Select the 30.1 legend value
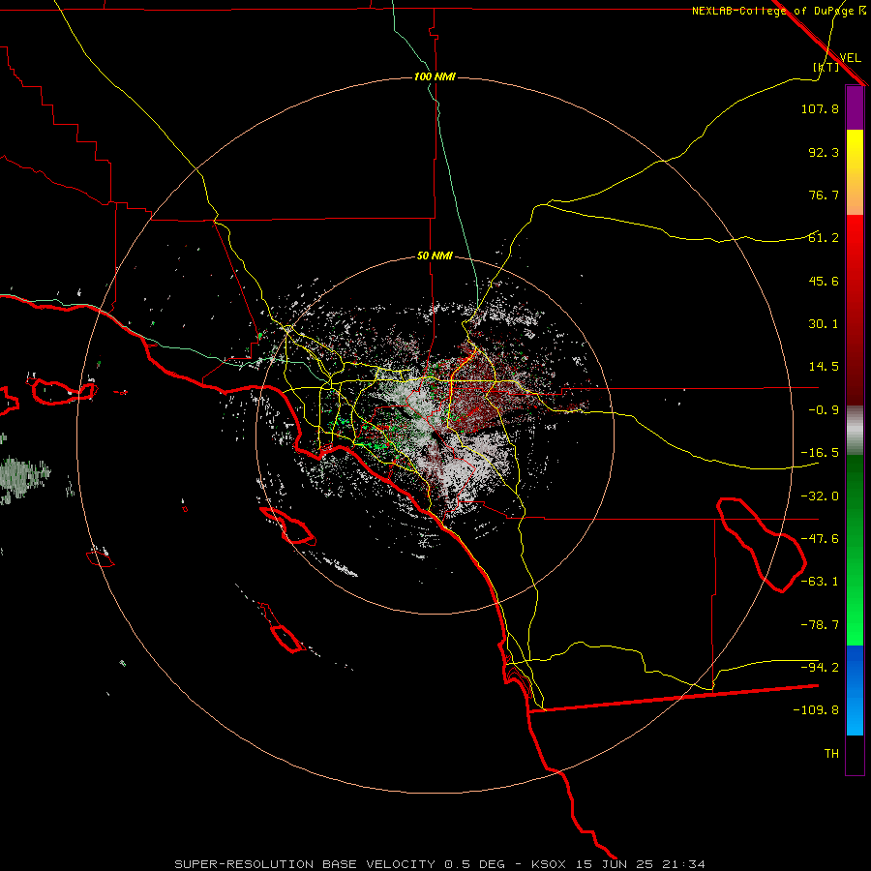 [x=824, y=324]
